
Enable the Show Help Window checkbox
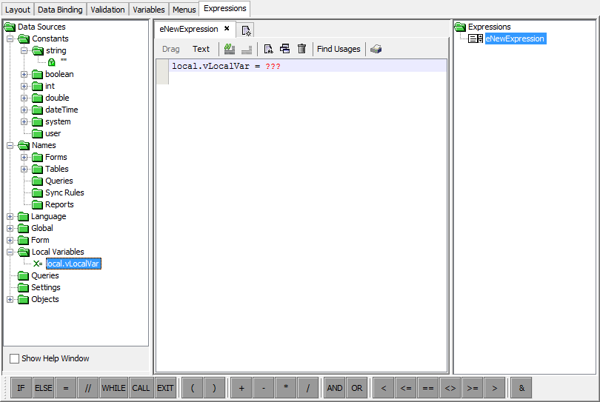15,358
